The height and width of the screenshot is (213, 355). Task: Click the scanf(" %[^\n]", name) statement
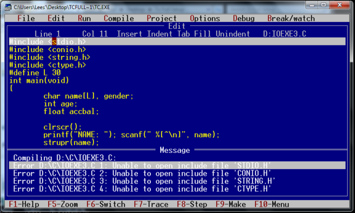(170, 135)
